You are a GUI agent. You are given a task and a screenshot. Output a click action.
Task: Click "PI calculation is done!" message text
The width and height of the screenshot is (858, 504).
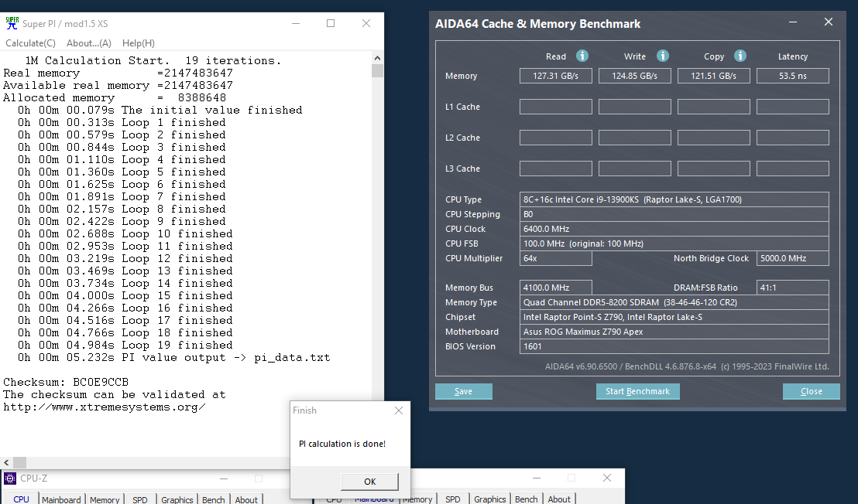[342, 444]
